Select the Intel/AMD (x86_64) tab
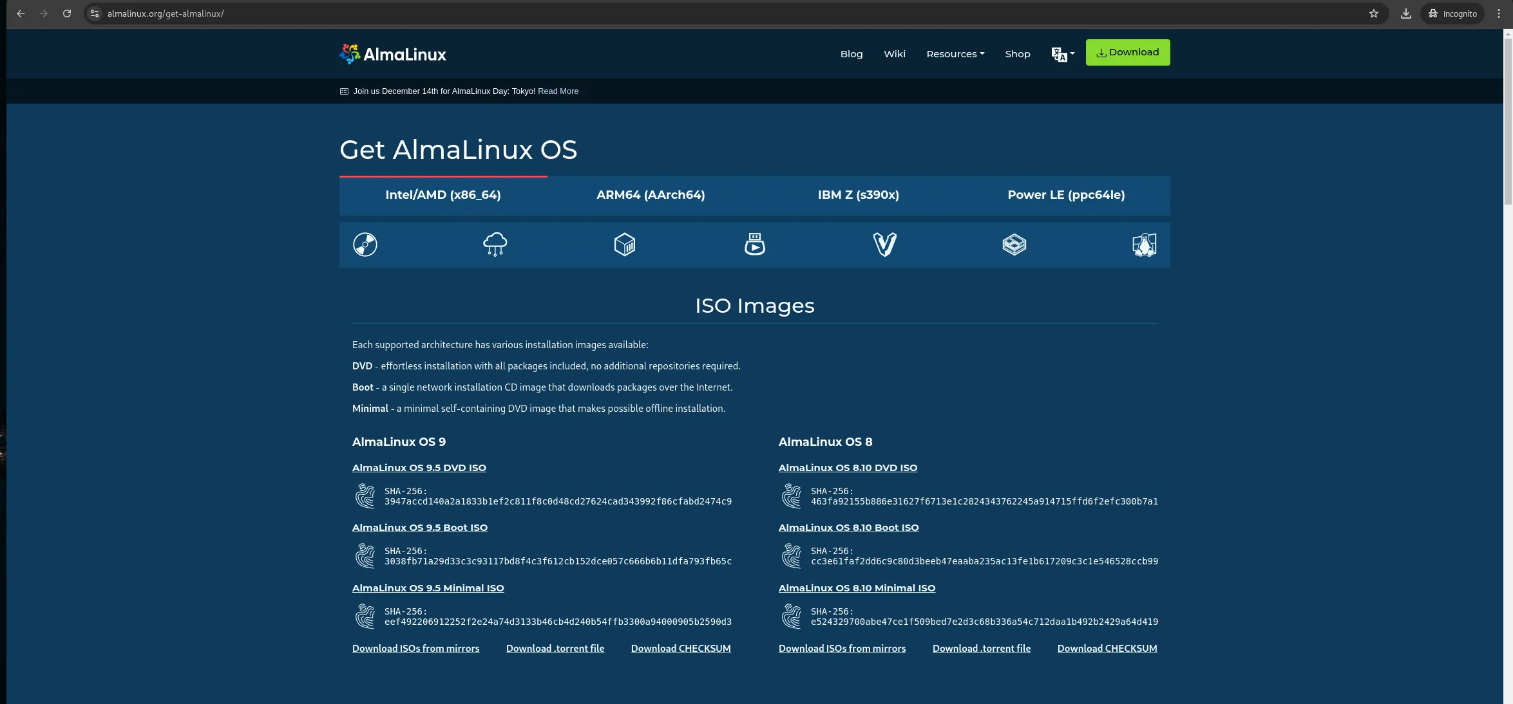This screenshot has height=704, width=1513. tap(443, 195)
